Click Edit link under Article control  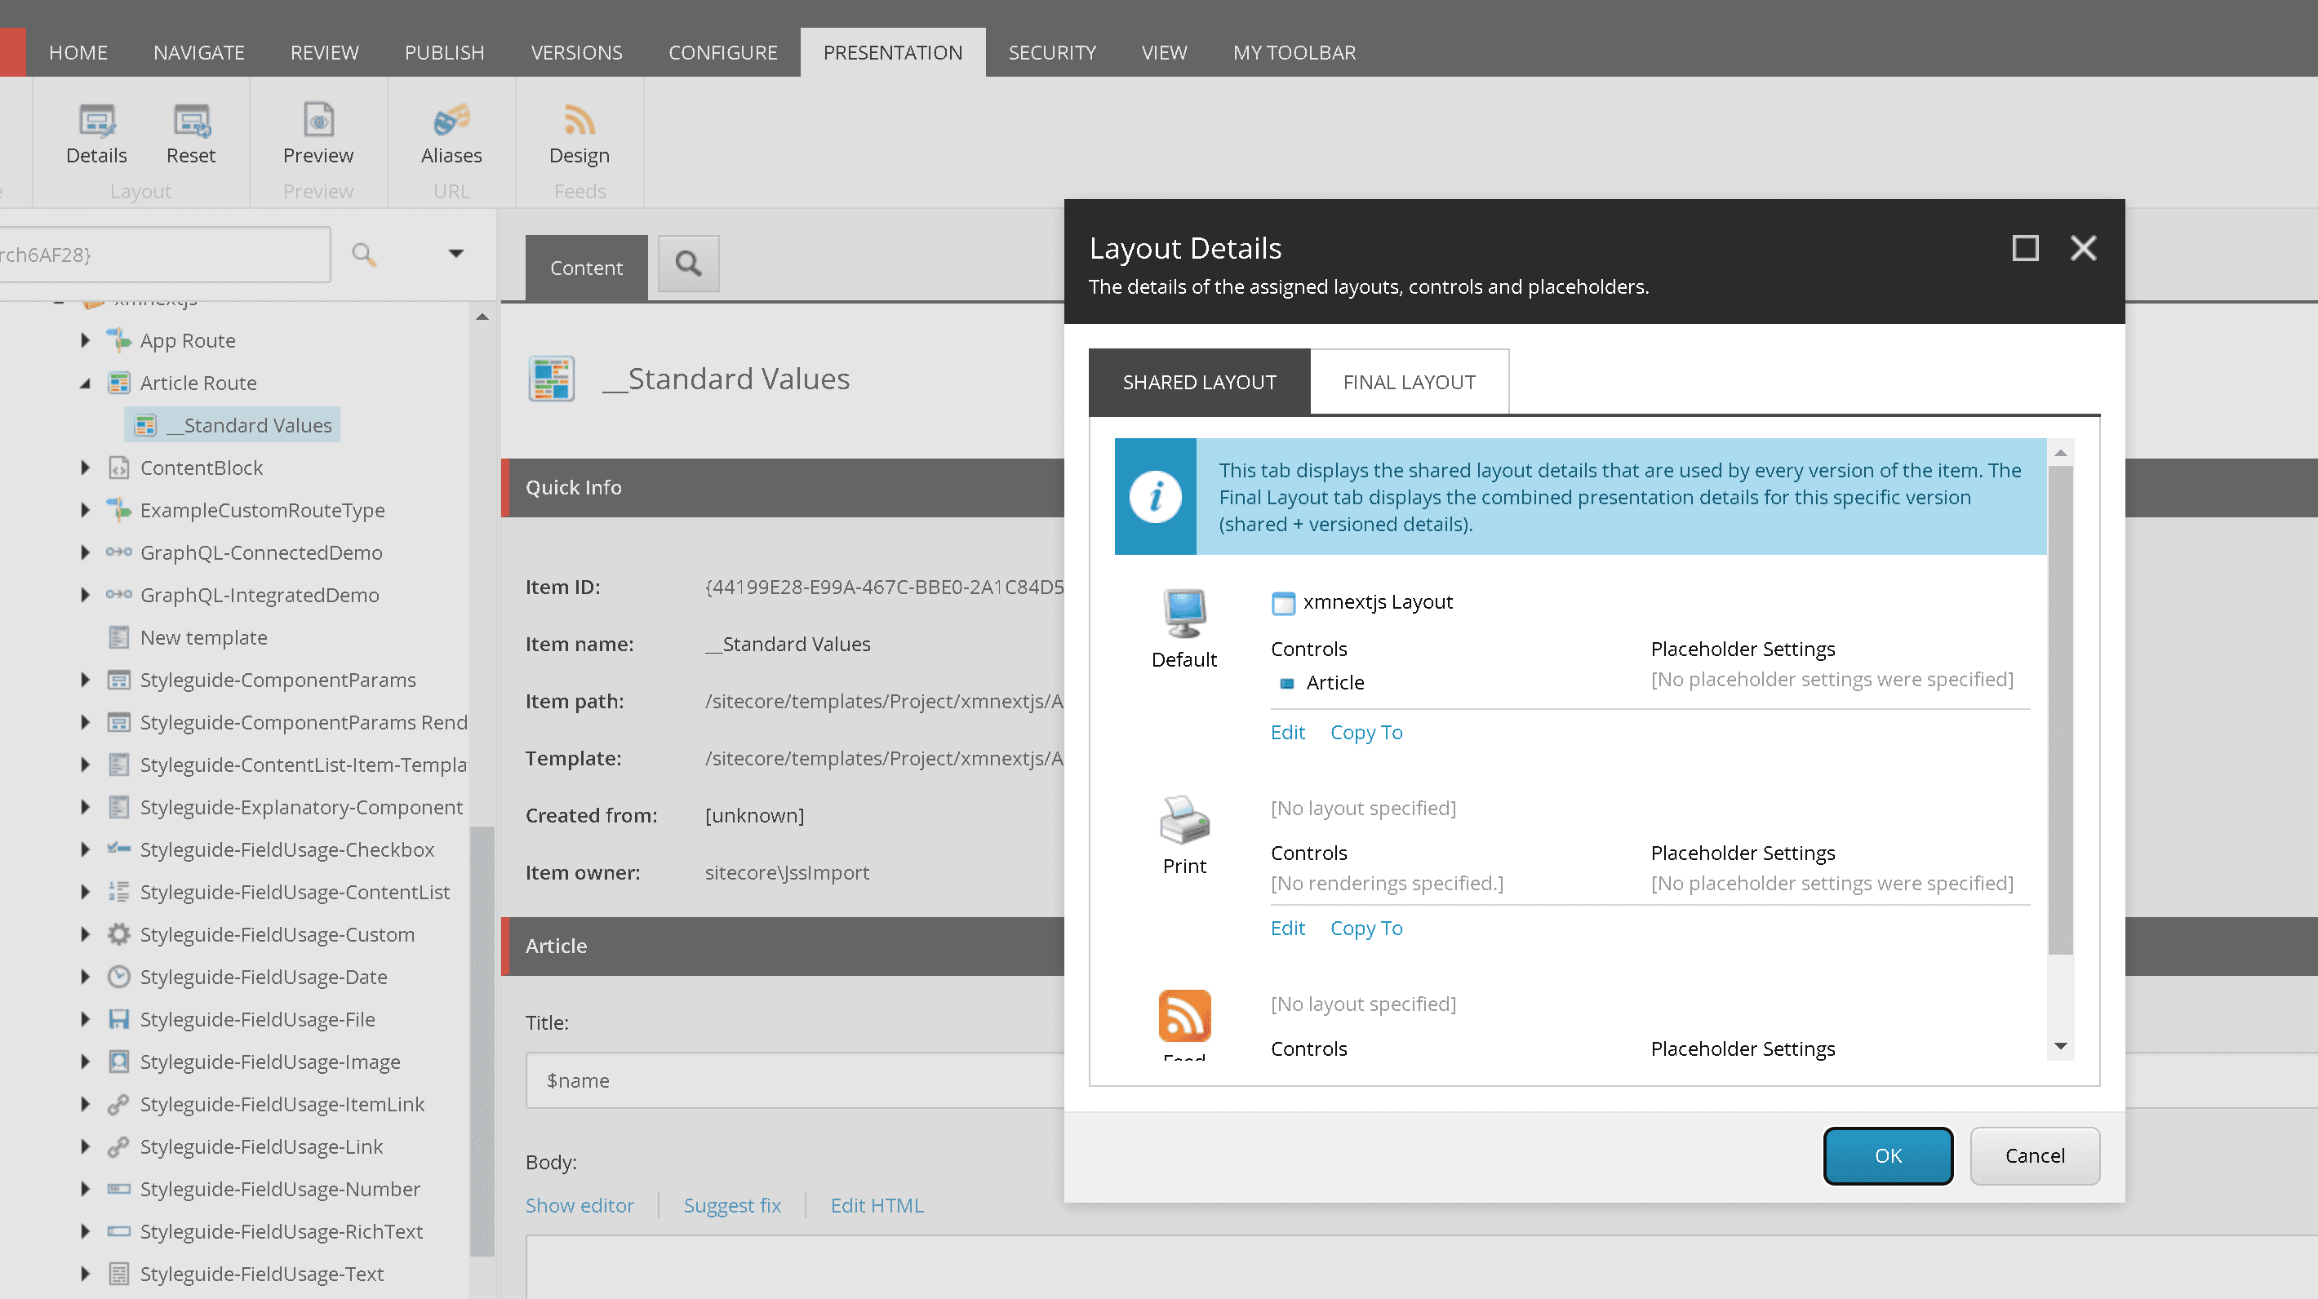tap(1286, 731)
